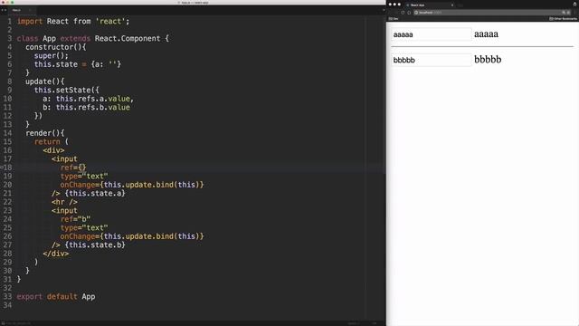Click the tab dropdown arrow at editor top right

tap(384, 10)
